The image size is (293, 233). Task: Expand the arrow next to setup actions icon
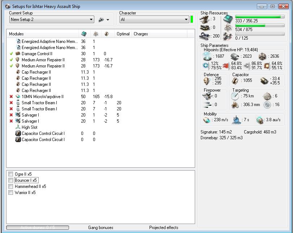tap(108, 20)
